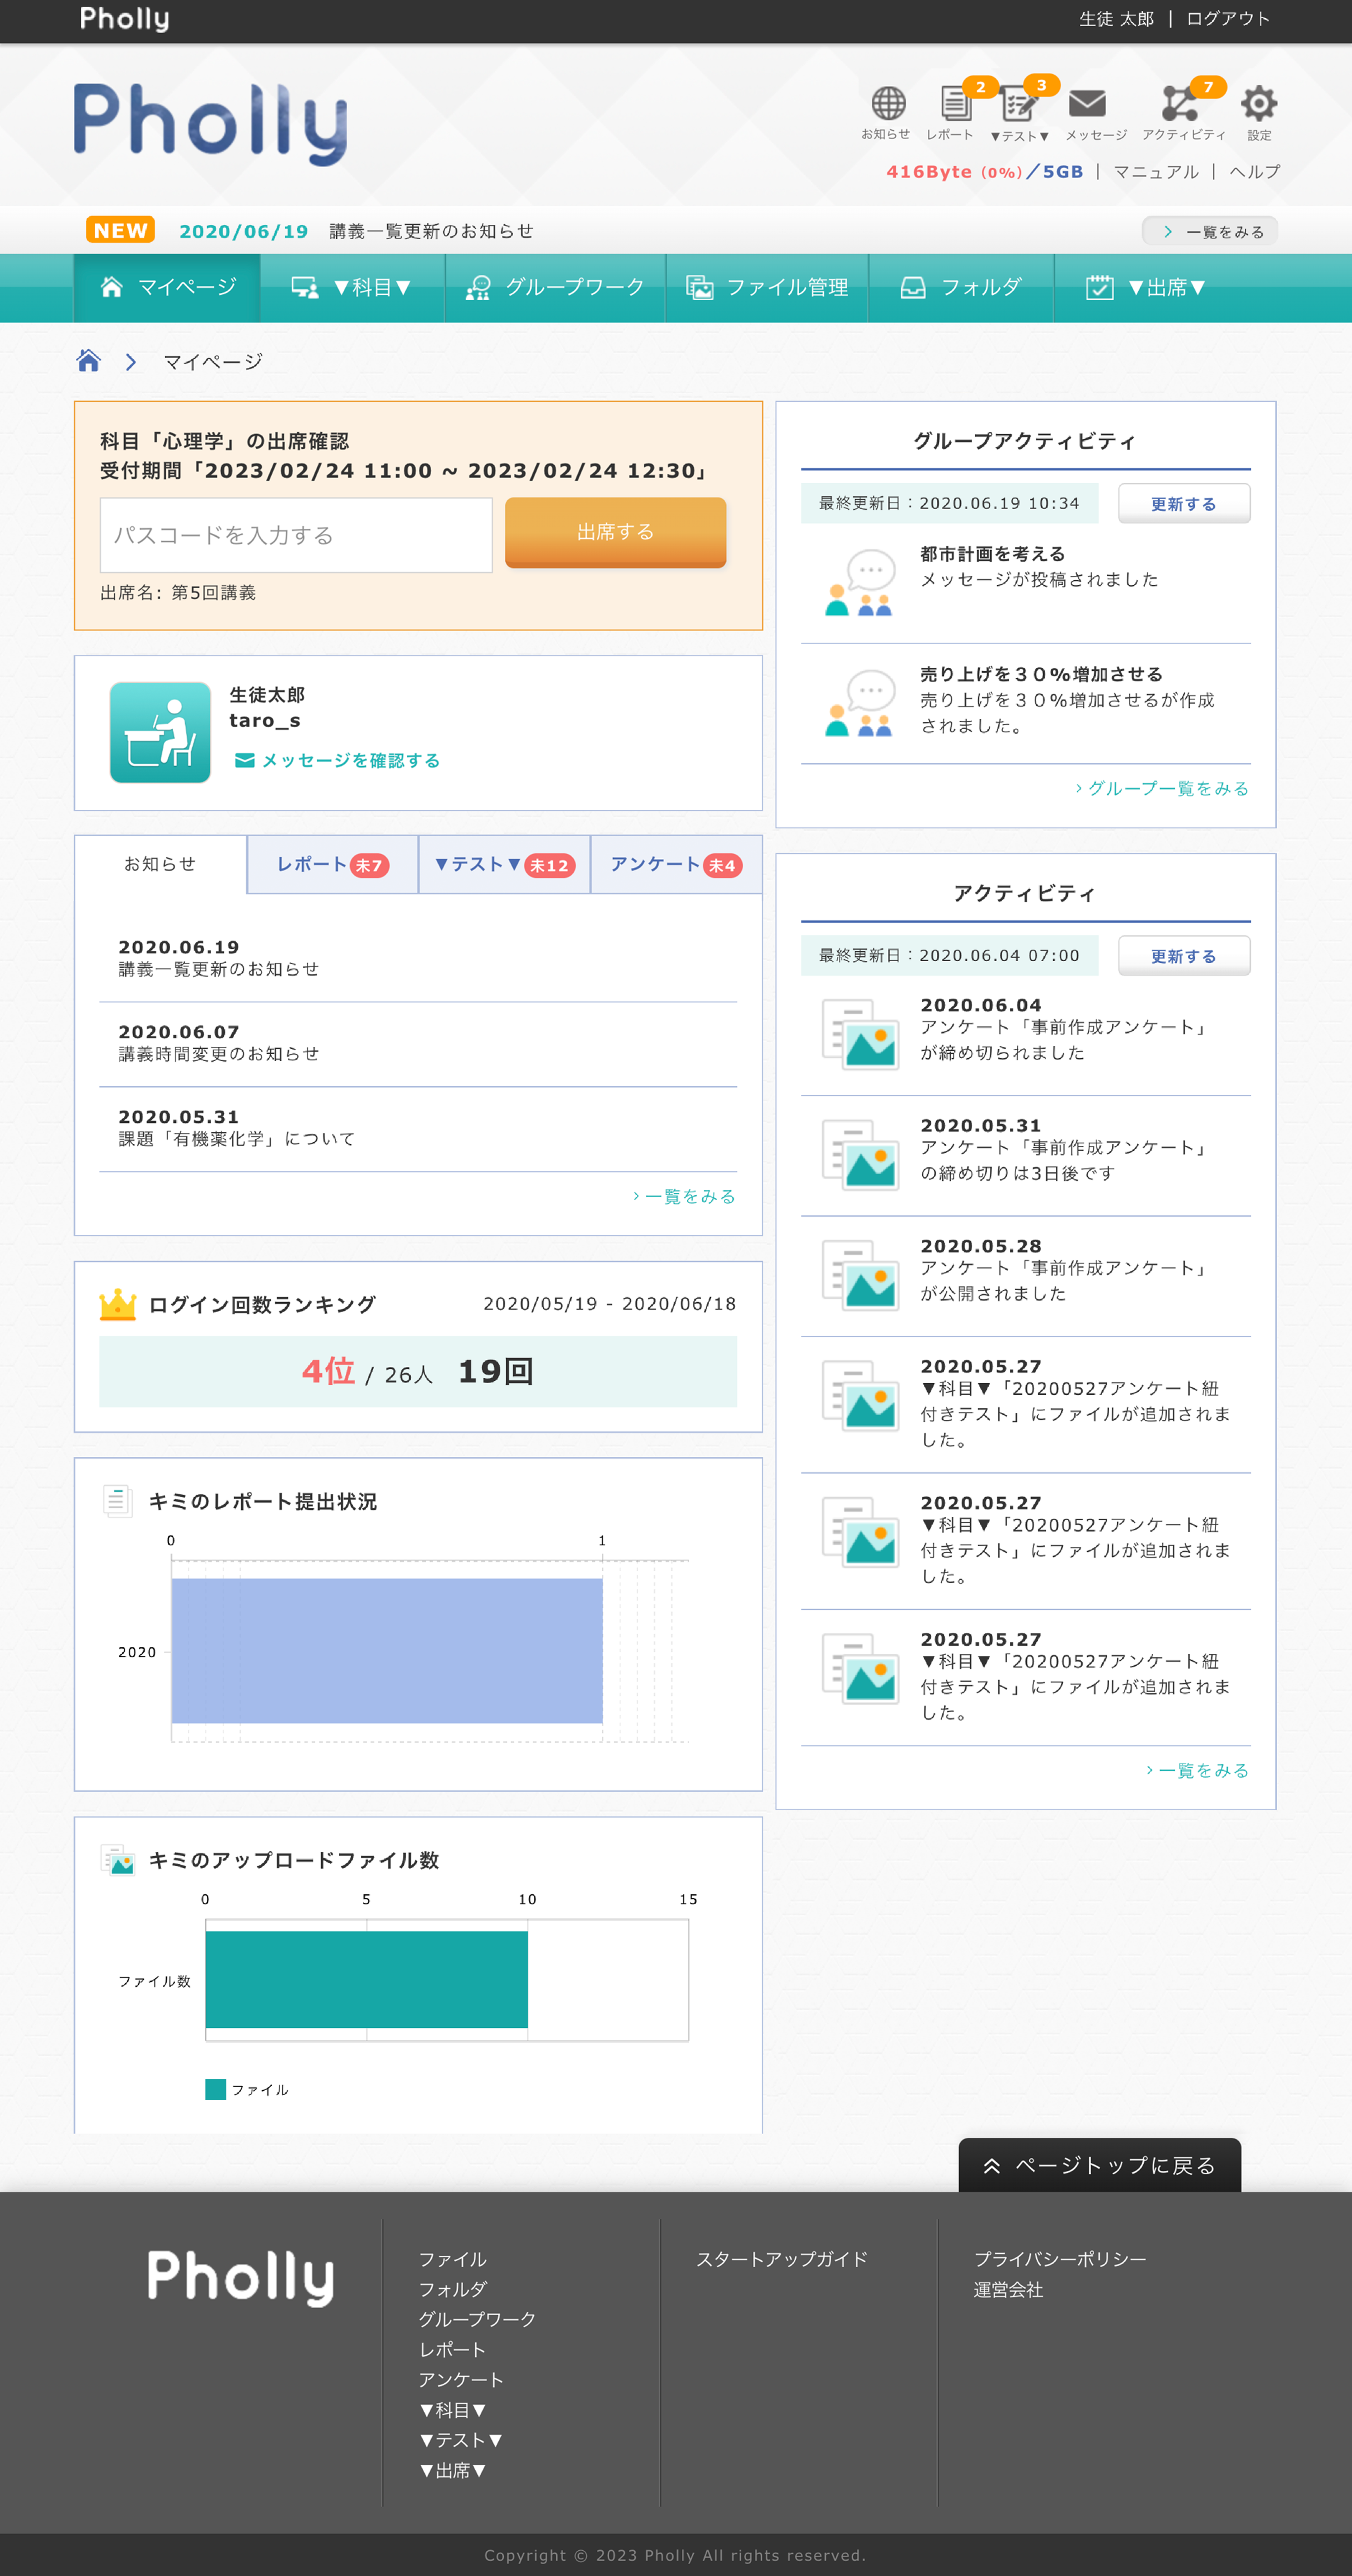Click the image icon beside the 2020.05.31 activity
This screenshot has height=2576, width=1352.
point(860,1154)
